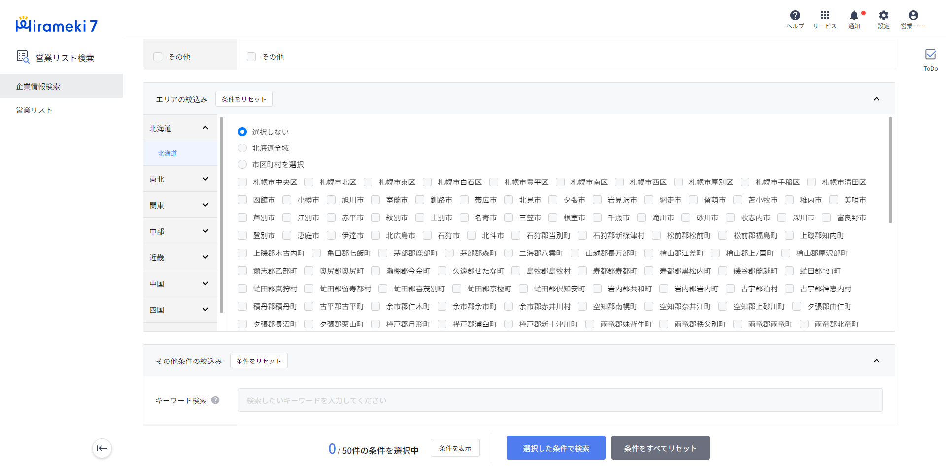
Task: Check the 岩見沢市 checkbox
Action: [x=597, y=200]
